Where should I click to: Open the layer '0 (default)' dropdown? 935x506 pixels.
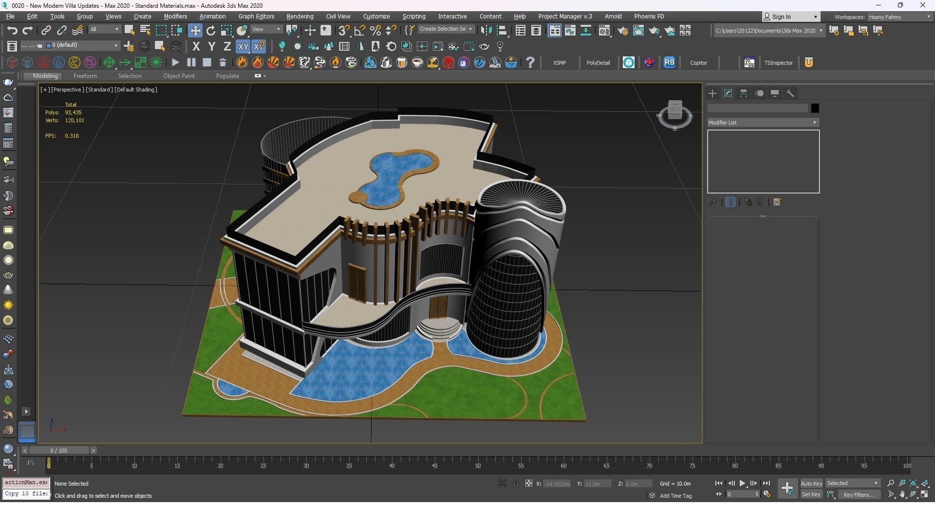(83, 45)
